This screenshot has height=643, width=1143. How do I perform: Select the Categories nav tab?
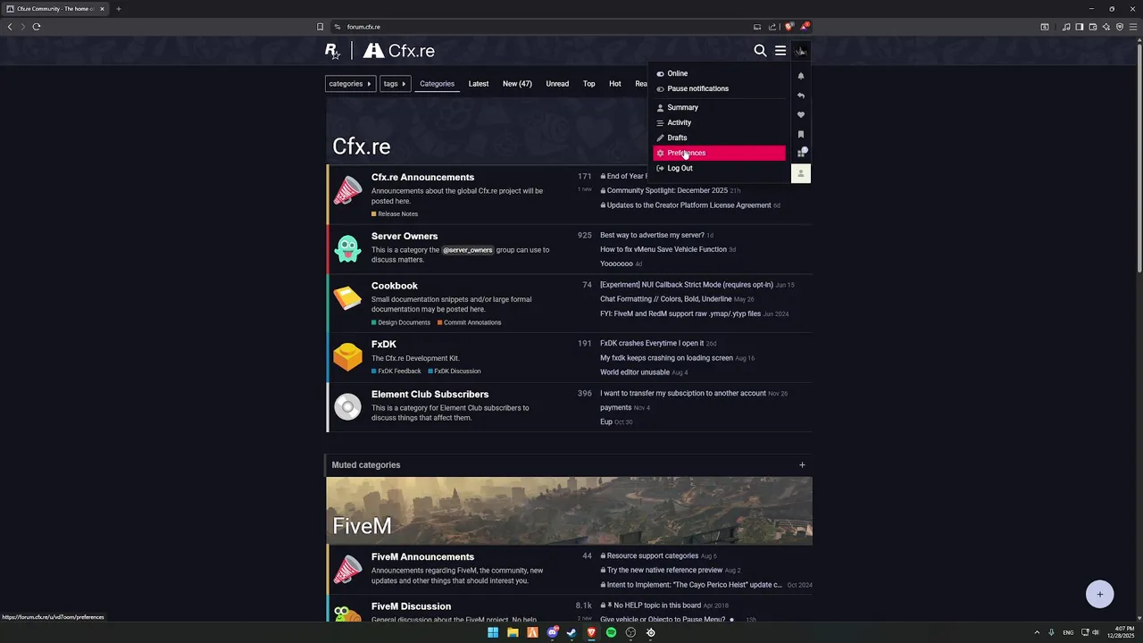[437, 84]
